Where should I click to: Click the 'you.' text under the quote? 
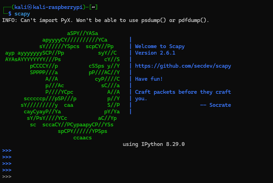pyautogui.click(x=141, y=99)
